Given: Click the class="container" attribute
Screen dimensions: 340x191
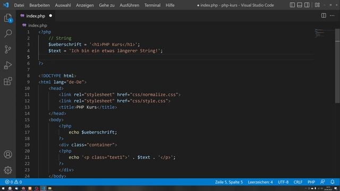Looking at the screenshot, I should point(93,145).
